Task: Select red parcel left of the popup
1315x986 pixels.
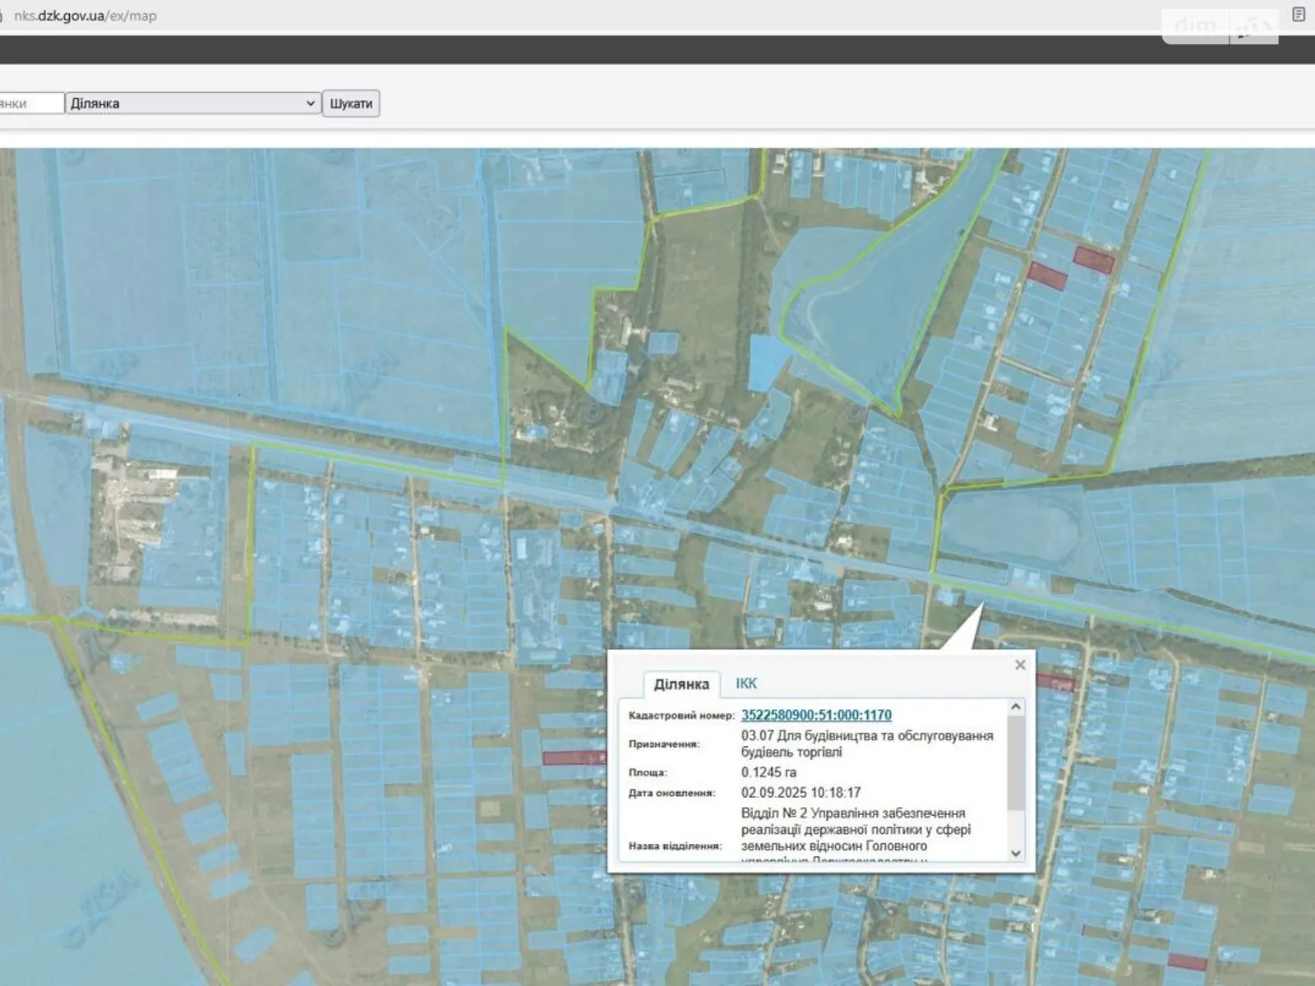Action: coord(571,758)
